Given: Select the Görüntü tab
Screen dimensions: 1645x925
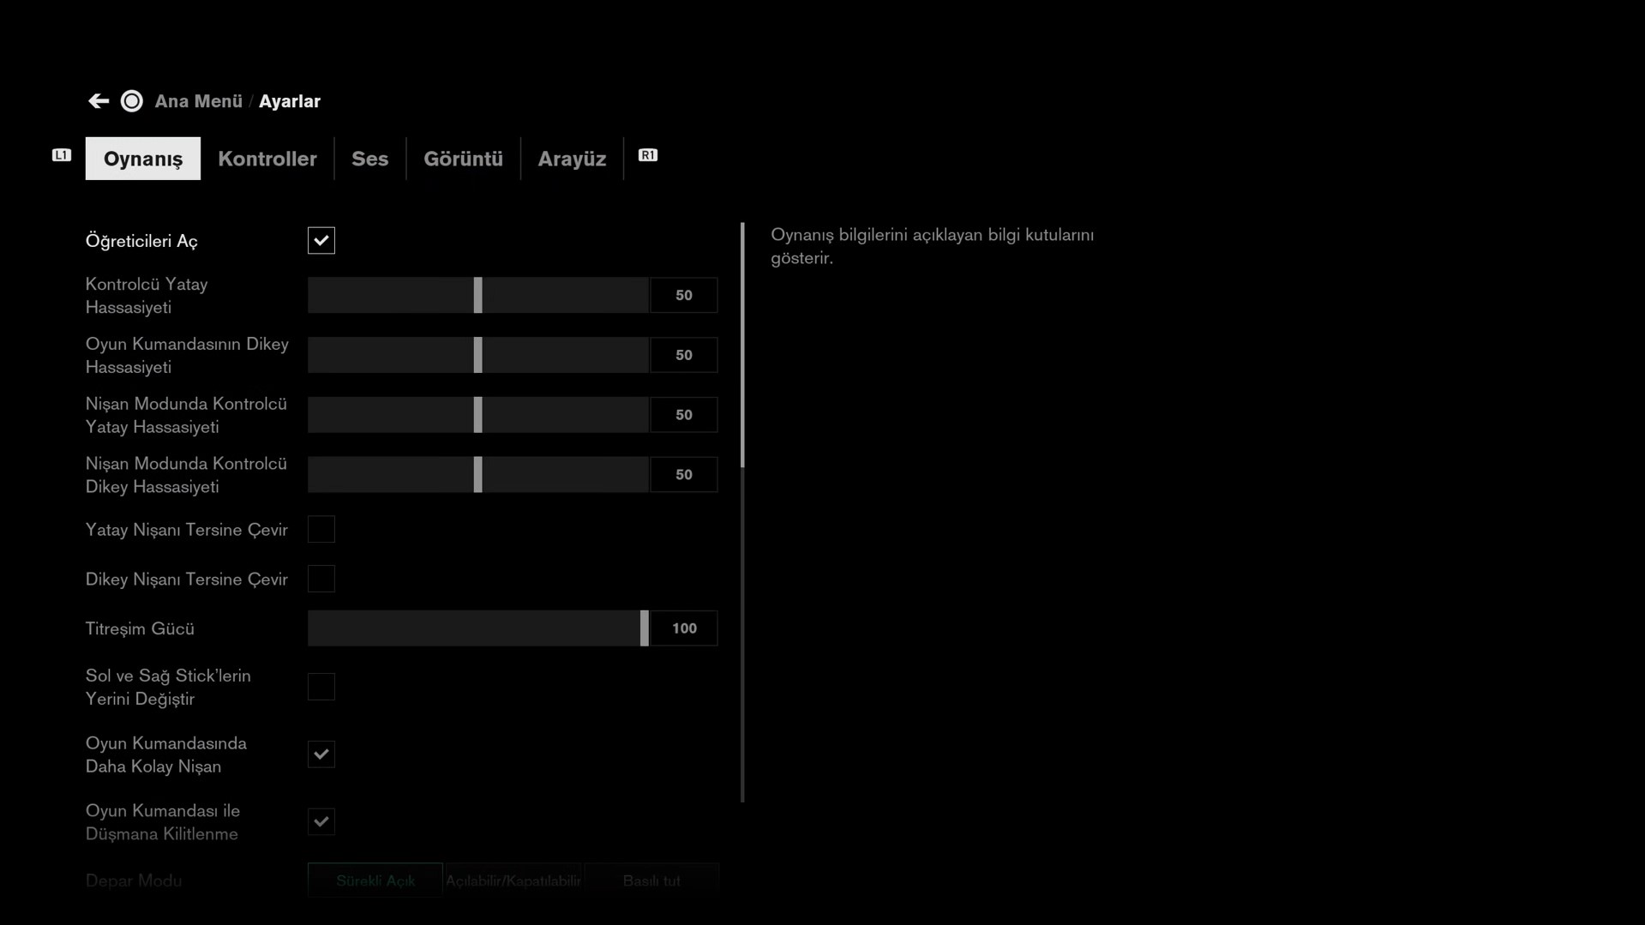Looking at the screenshot, I should [463, 159].
